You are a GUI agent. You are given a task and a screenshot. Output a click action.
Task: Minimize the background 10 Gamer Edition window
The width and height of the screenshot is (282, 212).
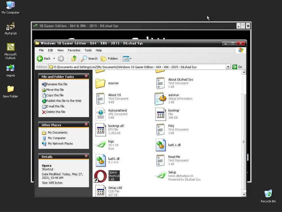238,26
